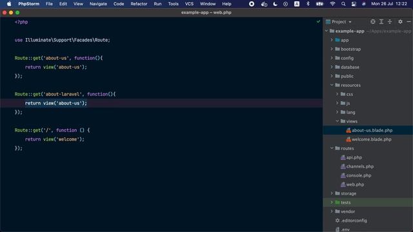This screenshot has height=232, width=413.
Task: Expand the vendor folder
Action: (x=332, y=211)
